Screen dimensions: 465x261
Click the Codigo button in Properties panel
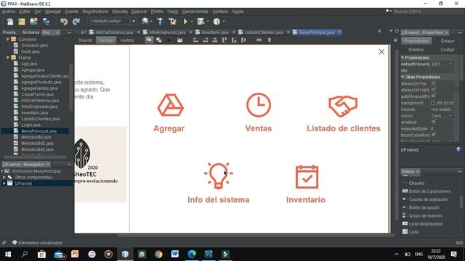point(448,50)
